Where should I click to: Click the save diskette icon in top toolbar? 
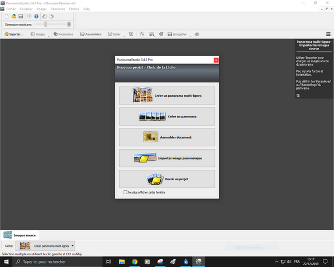21,16
